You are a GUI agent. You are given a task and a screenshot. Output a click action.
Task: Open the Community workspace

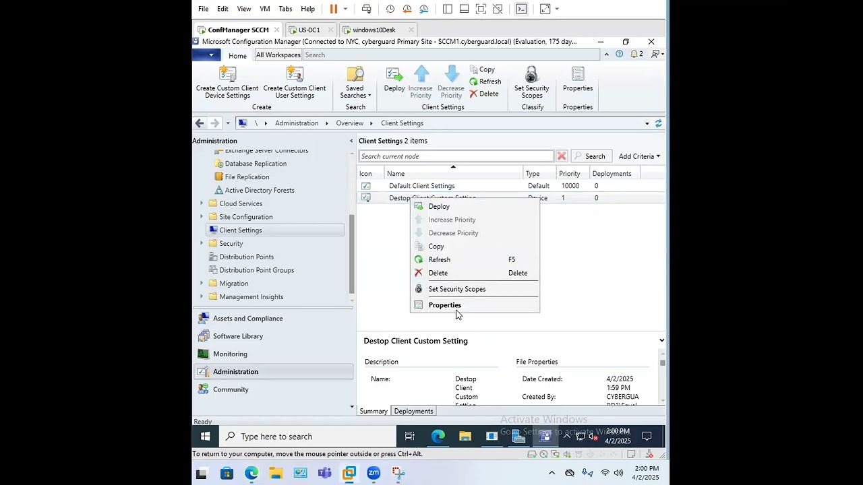click(x=273, y=389)
